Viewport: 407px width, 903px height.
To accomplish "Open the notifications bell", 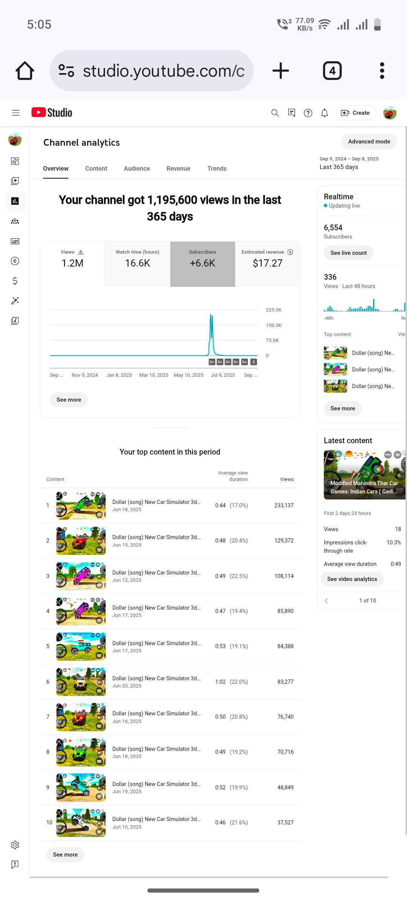I will 324,113.
